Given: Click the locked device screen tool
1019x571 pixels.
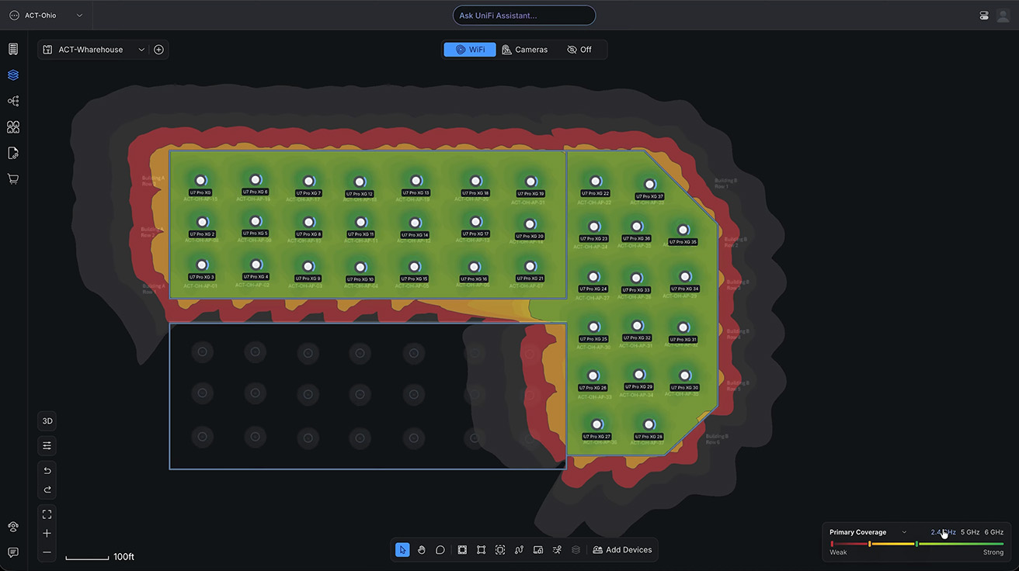Looking at the screenshot, I should point(538,550).
